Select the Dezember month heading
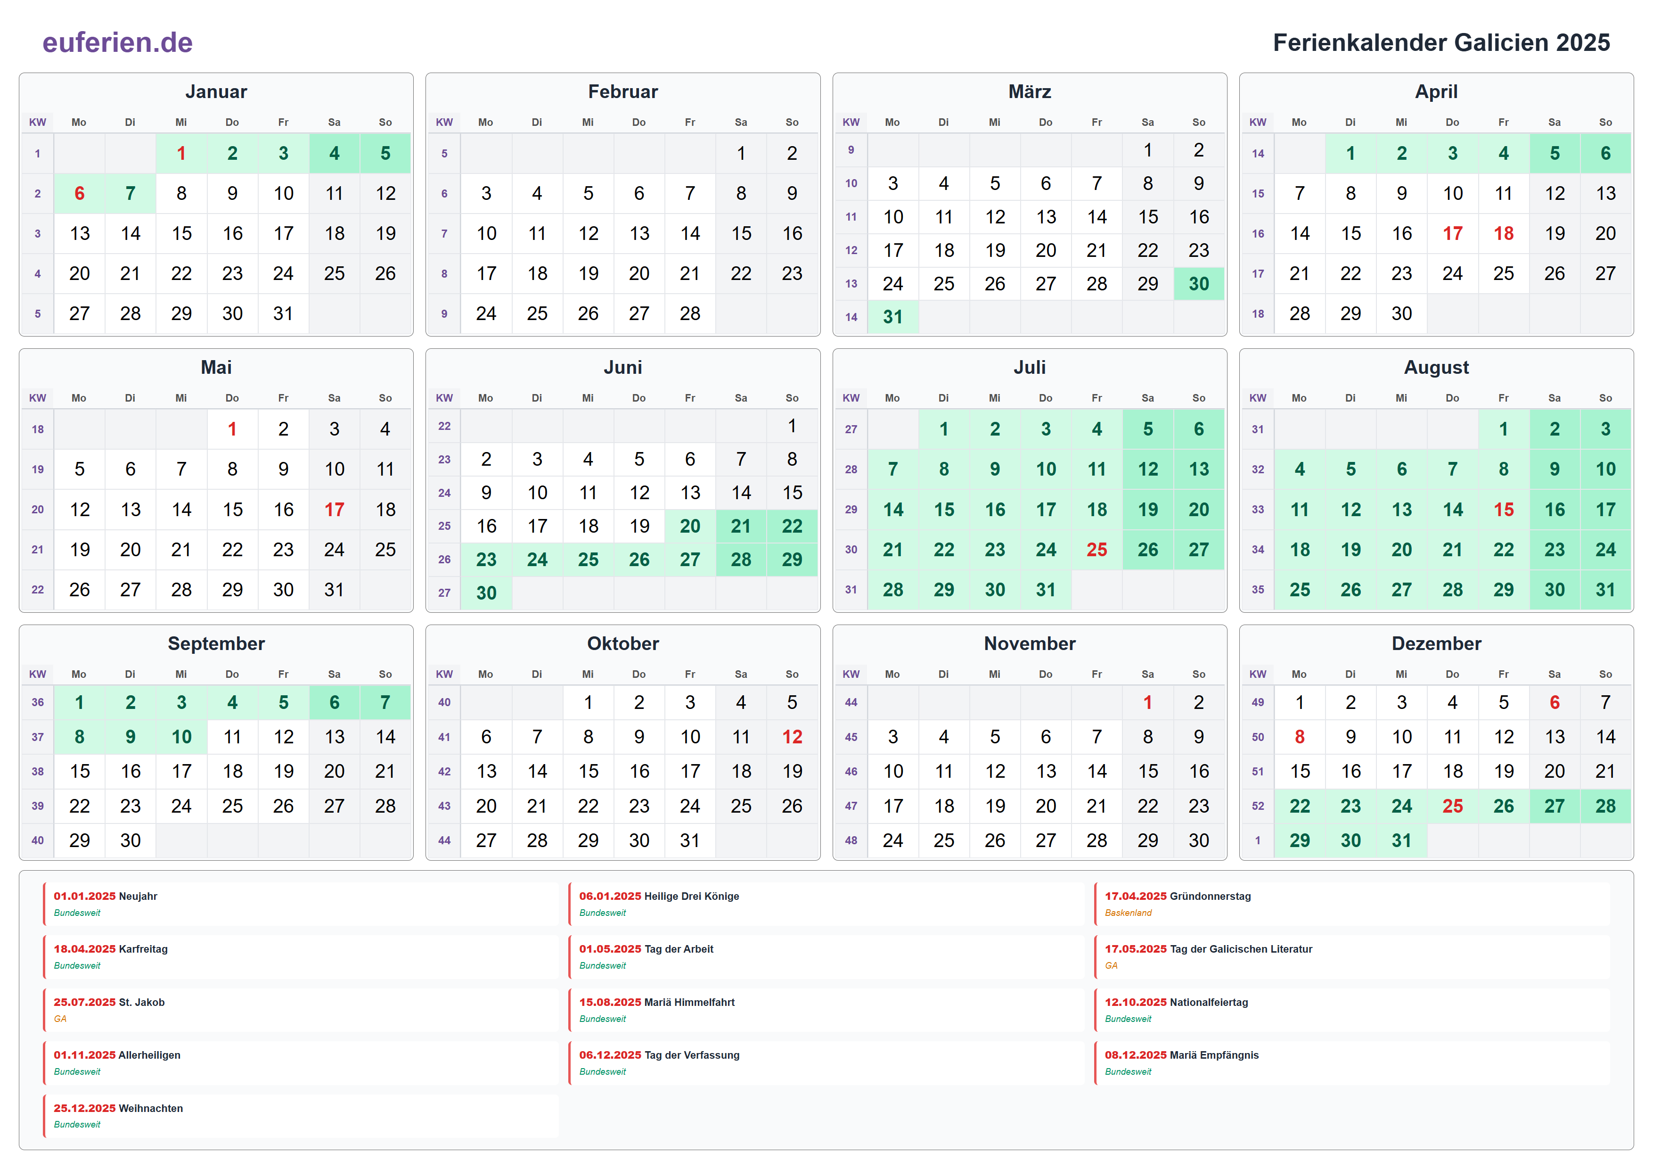Image resolution: width=1653 pixels, height=1169 pixels. click(x=1436, y=643)
